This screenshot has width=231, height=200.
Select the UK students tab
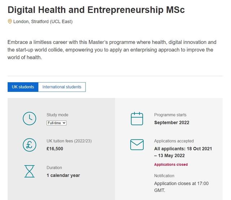[23, 87]
